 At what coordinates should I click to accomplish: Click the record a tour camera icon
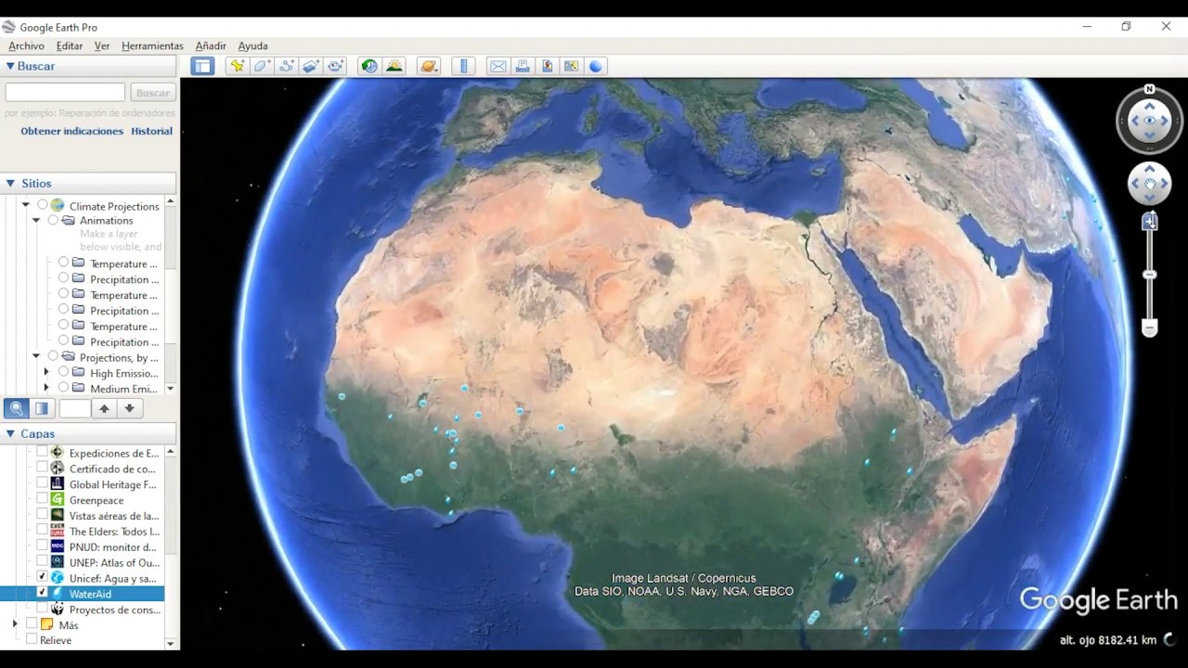(x=335, y=66)
